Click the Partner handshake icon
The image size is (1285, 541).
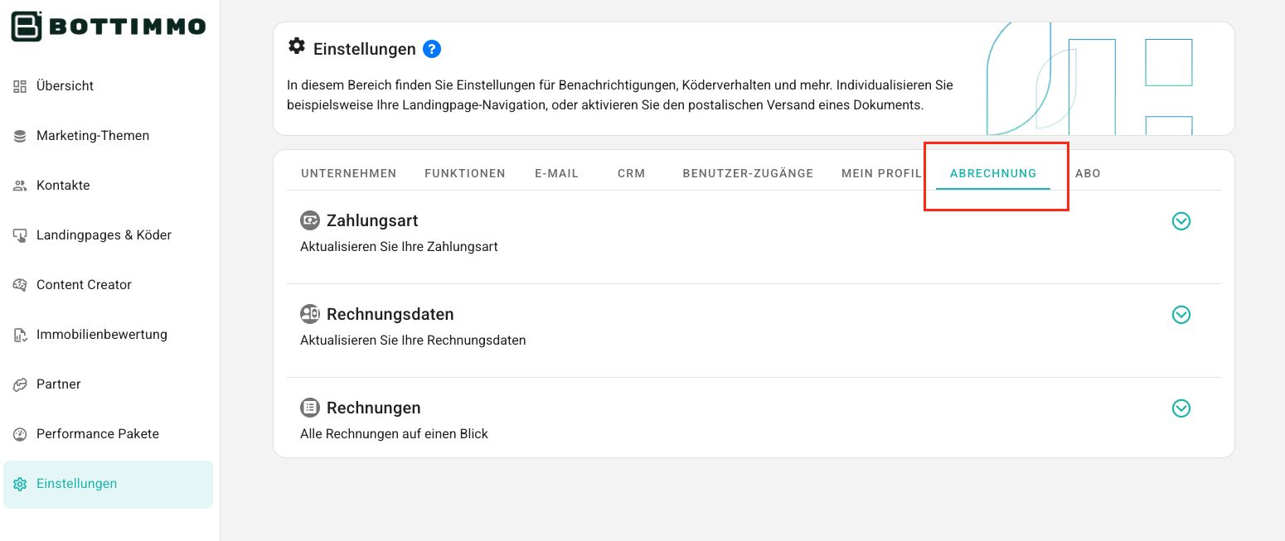tap(20, 384)
